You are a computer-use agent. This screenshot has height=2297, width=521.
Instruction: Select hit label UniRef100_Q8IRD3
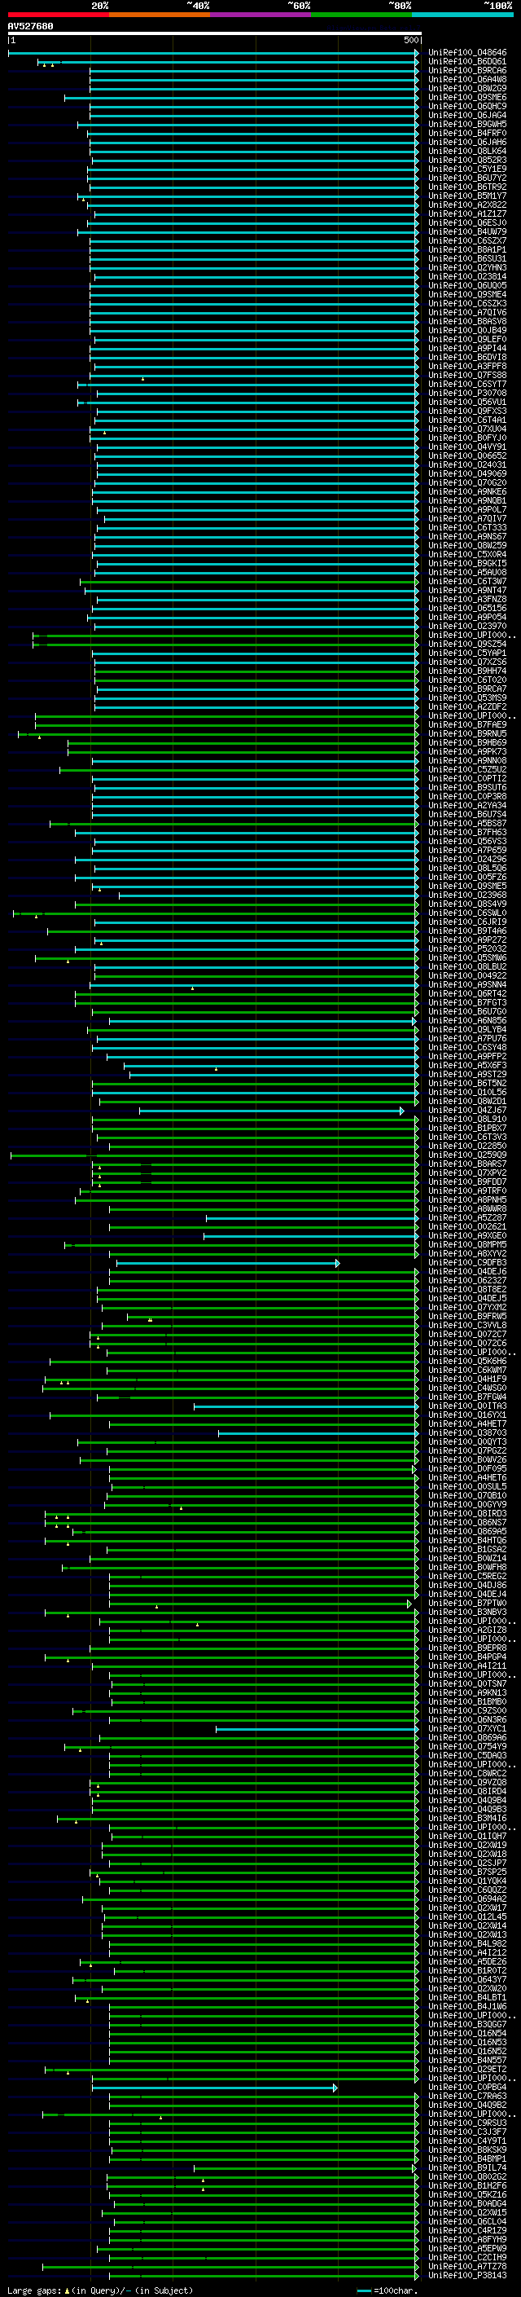pyautogui.click(x=467, y=1514)
